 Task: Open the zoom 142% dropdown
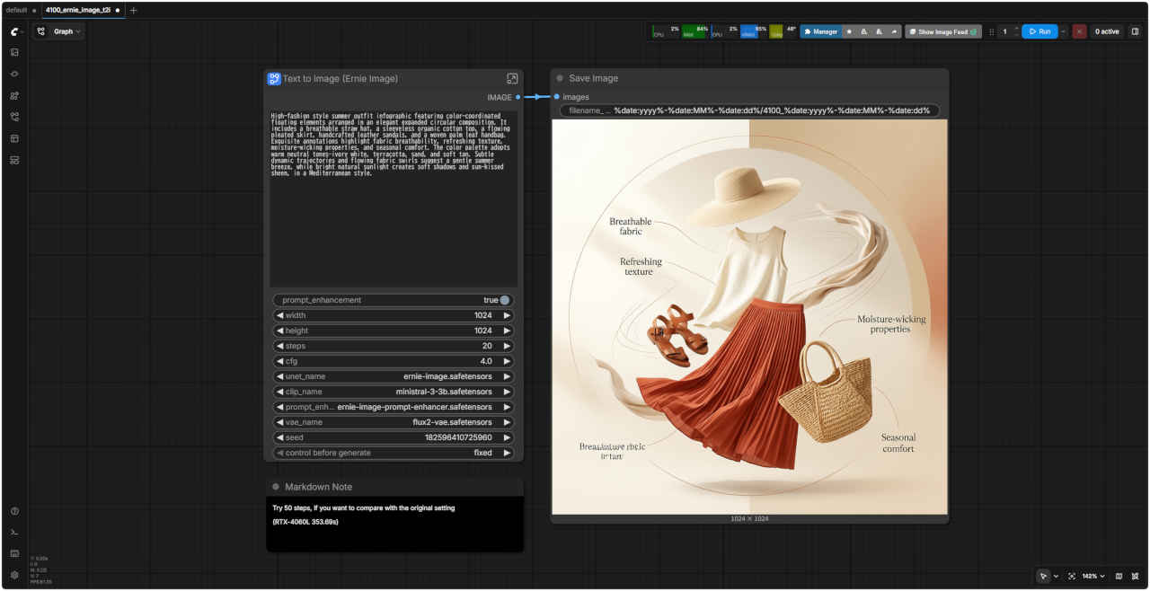(1093, 576)
